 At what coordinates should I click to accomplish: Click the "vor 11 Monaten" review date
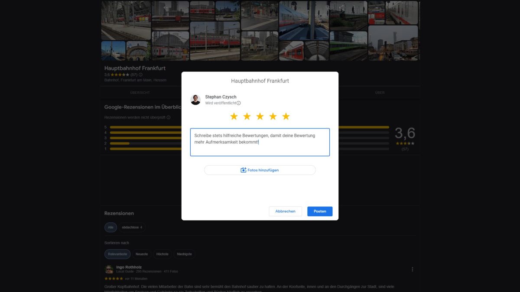(x=136, y=279)
